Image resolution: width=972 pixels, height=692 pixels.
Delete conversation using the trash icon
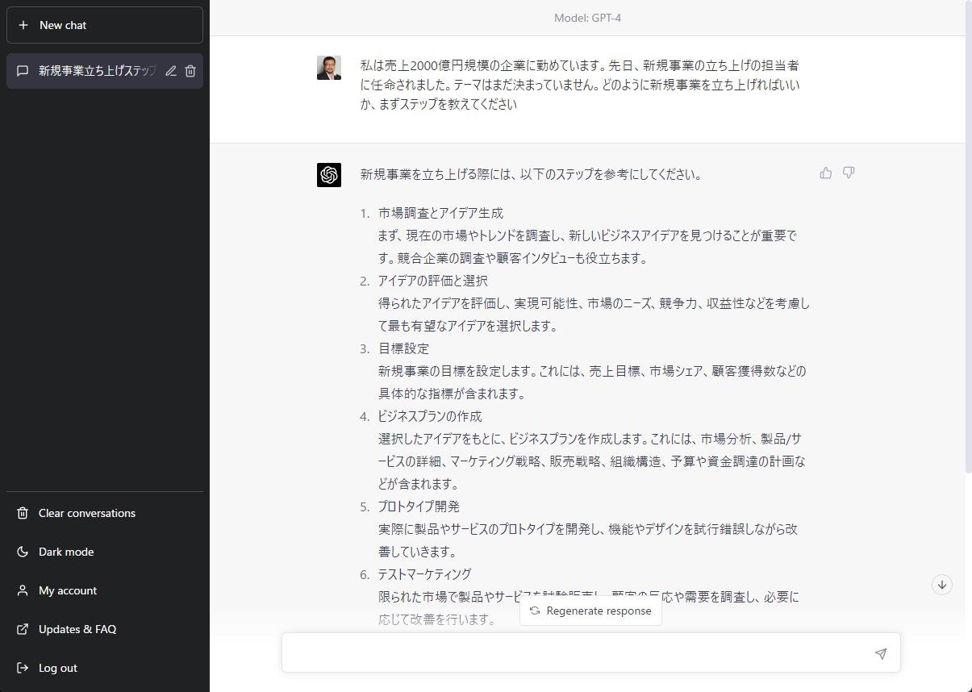tap(190, 71)
